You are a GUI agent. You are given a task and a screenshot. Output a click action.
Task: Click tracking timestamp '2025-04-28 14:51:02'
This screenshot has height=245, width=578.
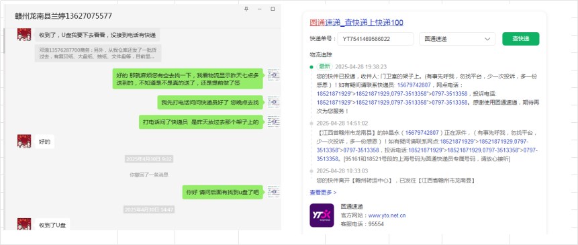tap(342, 124)
